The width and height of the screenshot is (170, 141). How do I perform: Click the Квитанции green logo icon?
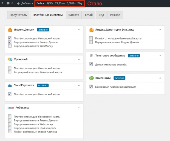click(91, 78)
